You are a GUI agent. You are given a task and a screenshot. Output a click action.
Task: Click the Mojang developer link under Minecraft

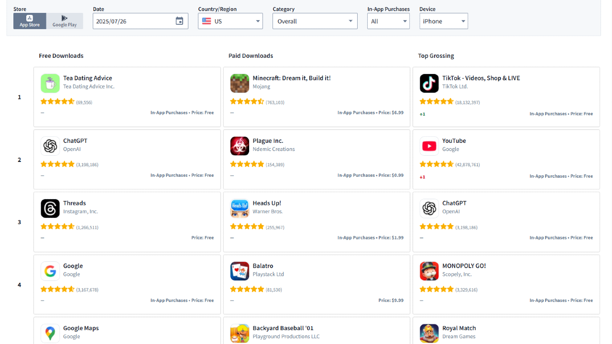click(261, 86)
